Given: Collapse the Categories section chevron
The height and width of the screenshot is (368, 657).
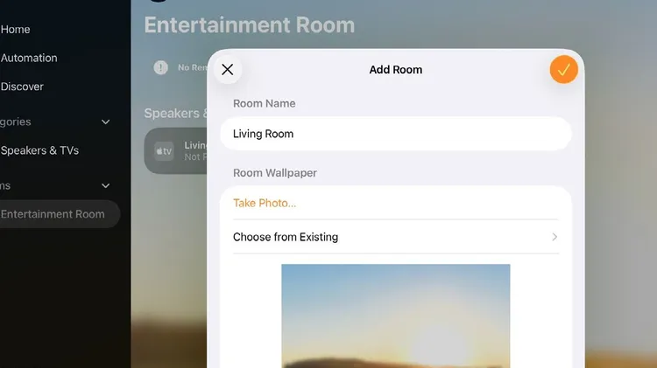Looking at the screenshot, I should [x=106, y=122].
